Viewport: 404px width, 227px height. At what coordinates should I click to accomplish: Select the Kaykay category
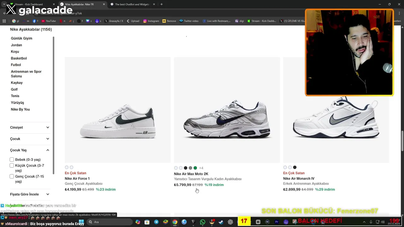17,83
